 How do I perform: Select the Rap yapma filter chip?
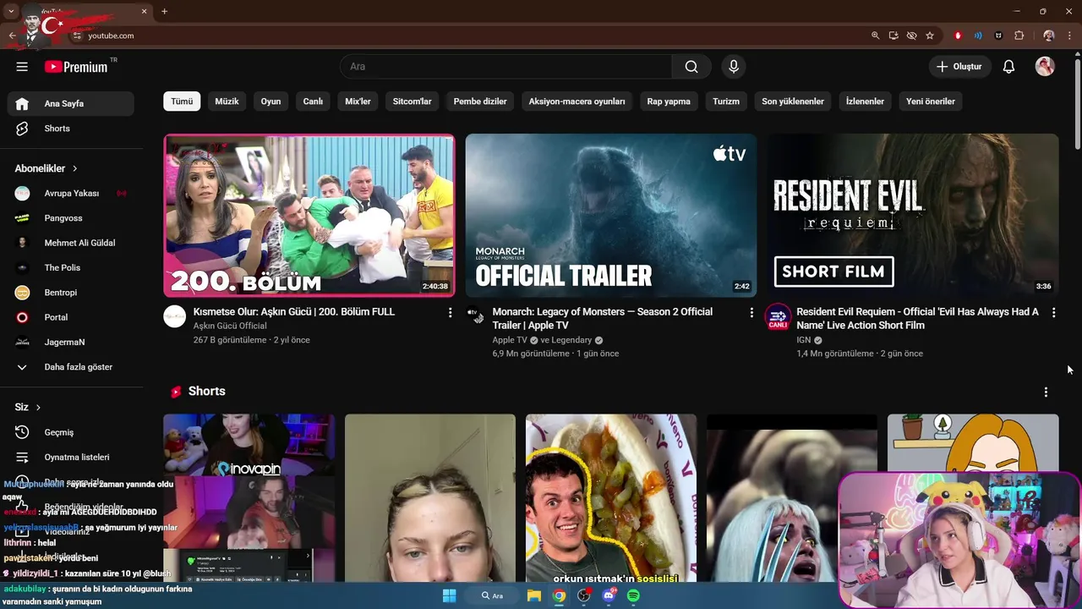click(x=669, y=101)
